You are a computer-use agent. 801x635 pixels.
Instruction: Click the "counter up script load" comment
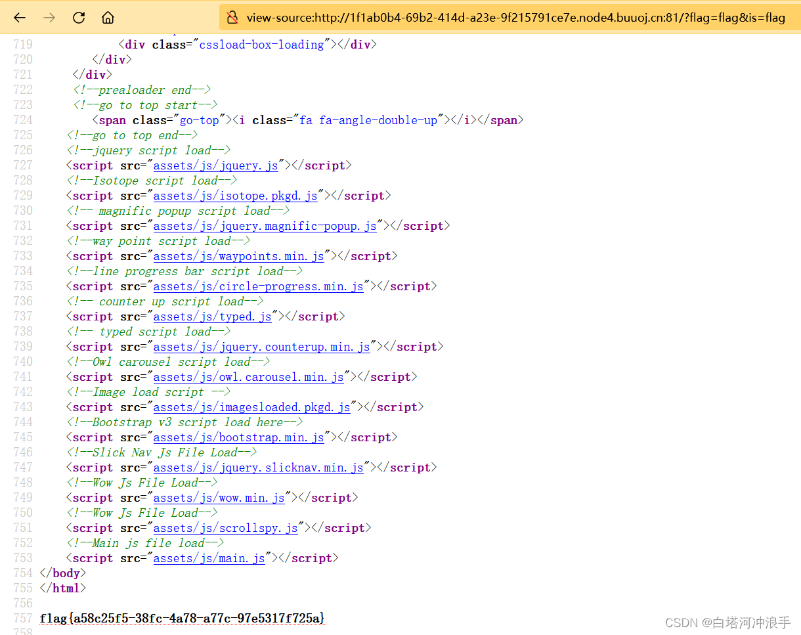click(165, 301)
